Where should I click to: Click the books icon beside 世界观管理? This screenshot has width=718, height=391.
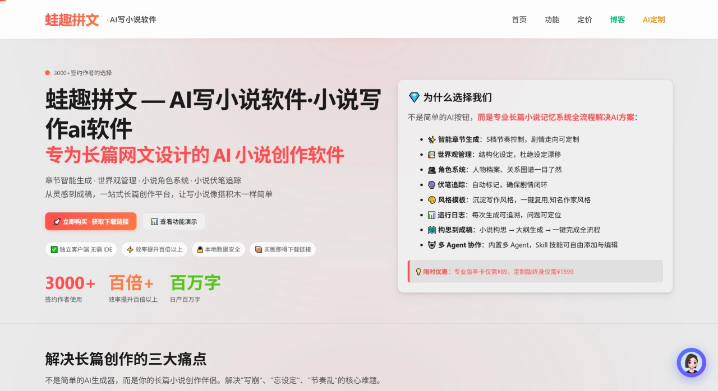[431, 155]
